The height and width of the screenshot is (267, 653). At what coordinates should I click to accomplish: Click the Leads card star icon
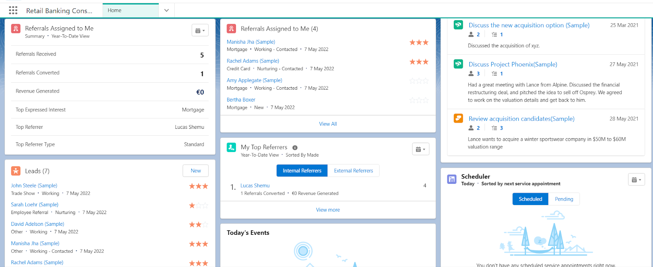click(x=16, y=171)
